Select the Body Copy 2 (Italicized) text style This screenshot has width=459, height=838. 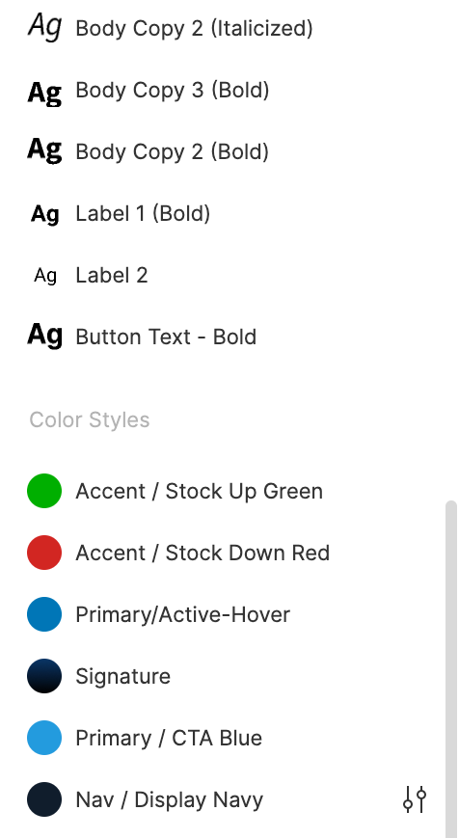pos(194,28)
